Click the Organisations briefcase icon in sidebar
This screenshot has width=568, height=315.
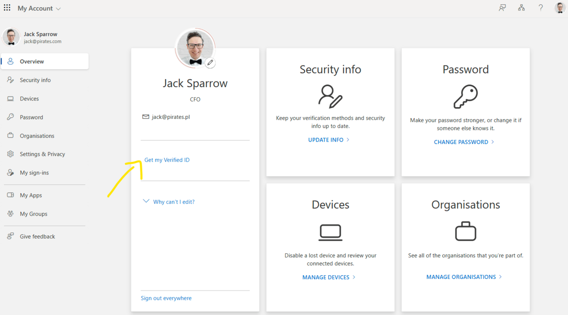click(11, 135)
